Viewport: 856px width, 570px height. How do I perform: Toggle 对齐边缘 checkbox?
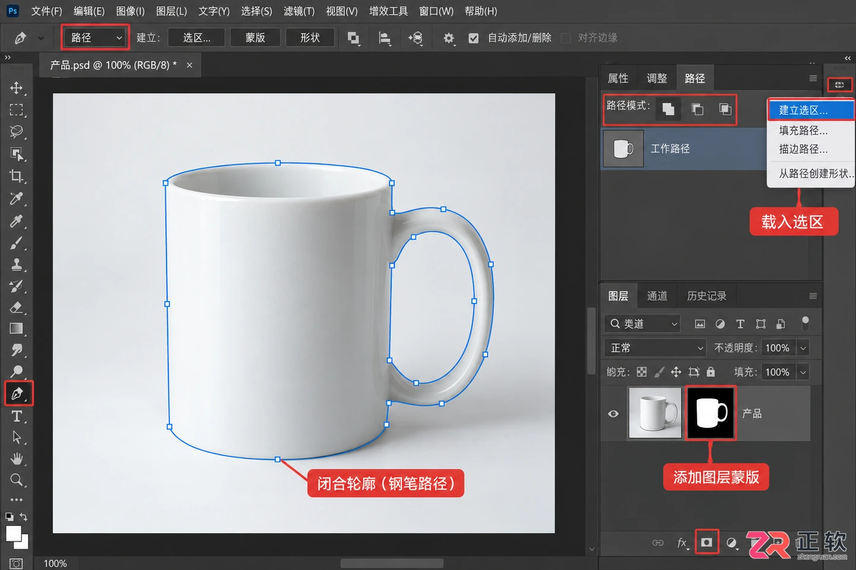tap(566, 39)
